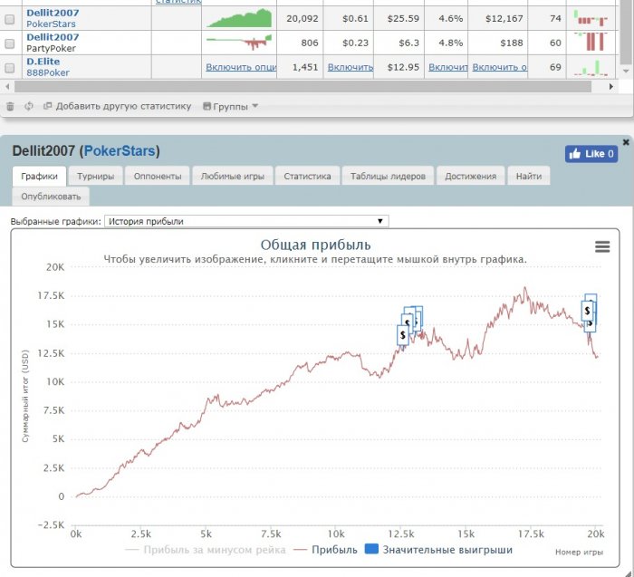Image resolution: width=634 pixels, height=577 pixels.
Task: Tick the checkbox for Dellit2007 PartyPoker row
Action: (9, 43)
